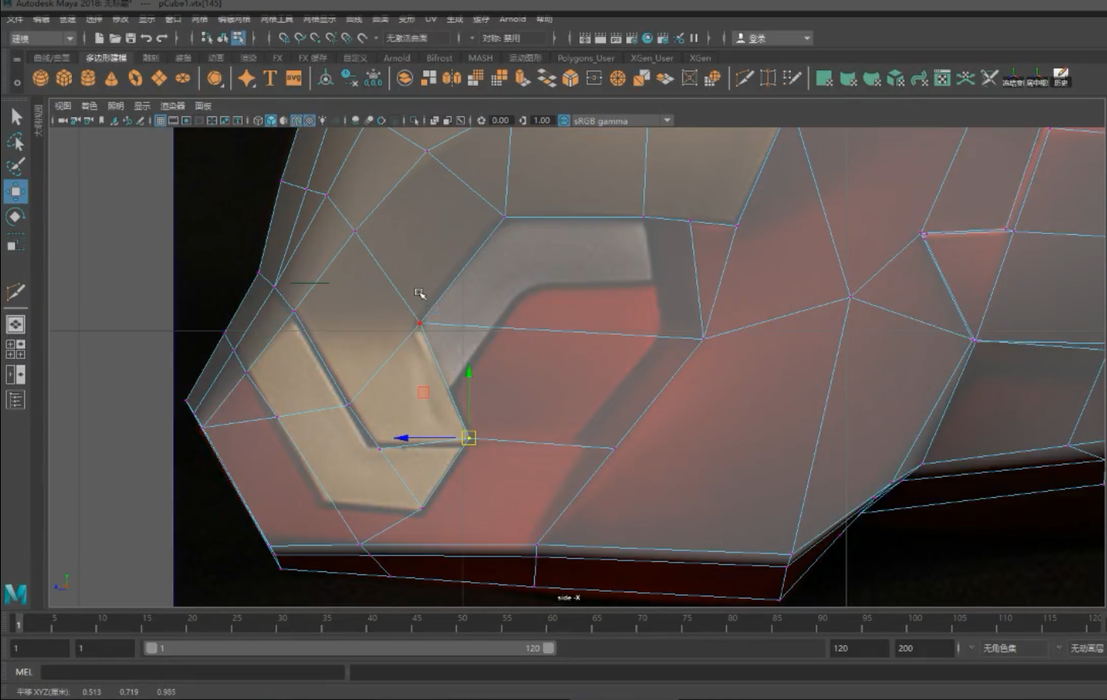1107x700 pixels.
Task: Click the Mirror geometry shelf icon
Action: pyautogui.click(x=452, y=78)
